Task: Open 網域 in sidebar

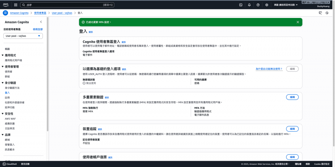Action: tap(7, 140)
